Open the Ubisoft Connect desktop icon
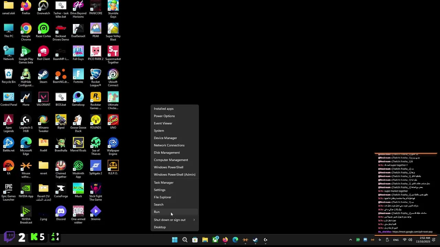Screen dimensions: 440x247 113,78
